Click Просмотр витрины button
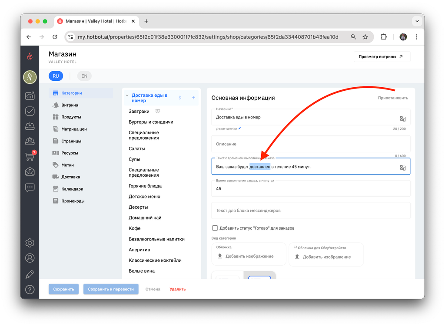The width and height of the screenshot is (445, 326). 382,57
